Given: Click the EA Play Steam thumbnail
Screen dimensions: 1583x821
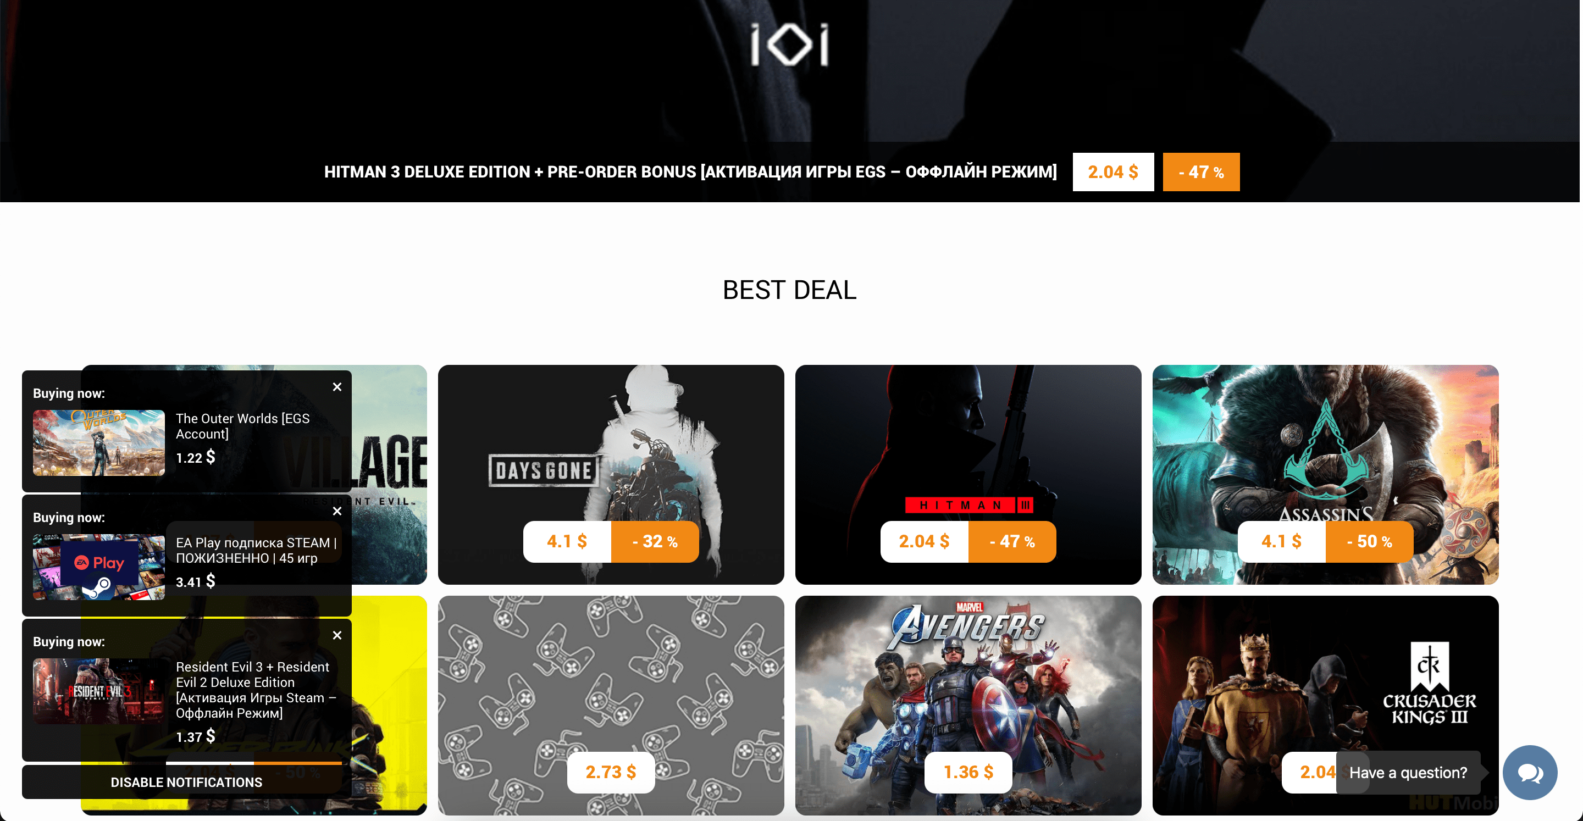Looking at the screenshot, I should tap(99, 567).
